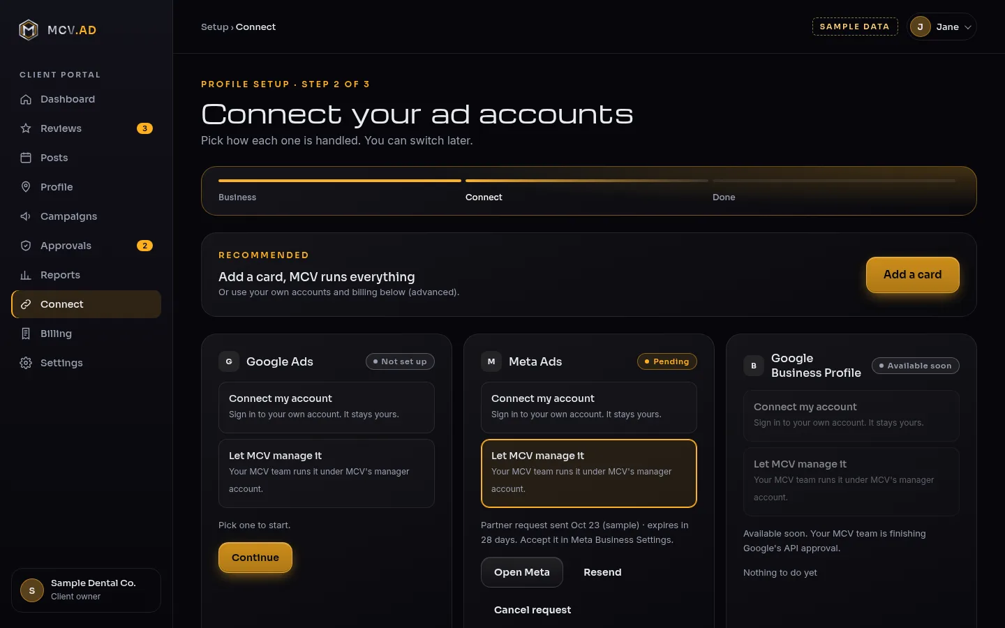This screenshot has height=628, width=1005.
Task: Click Continue under Google Ads
Action: [x=255, y=558]
